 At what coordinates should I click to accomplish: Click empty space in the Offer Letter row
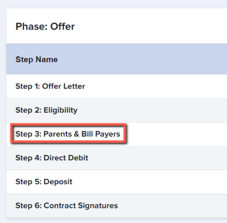pyautogui.click(x=157, y=86)
